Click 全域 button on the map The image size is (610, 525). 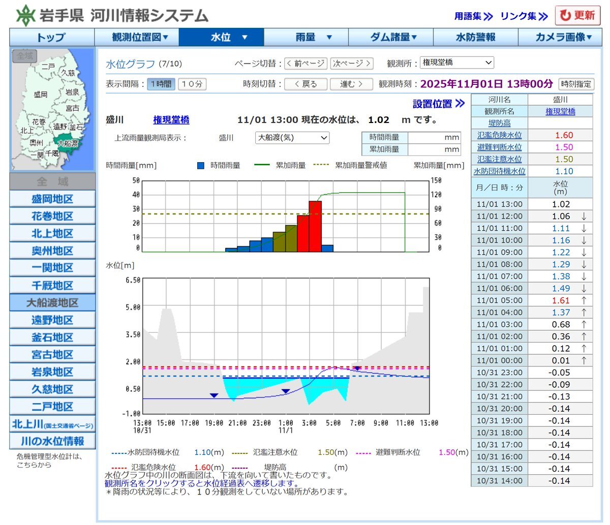24,56
